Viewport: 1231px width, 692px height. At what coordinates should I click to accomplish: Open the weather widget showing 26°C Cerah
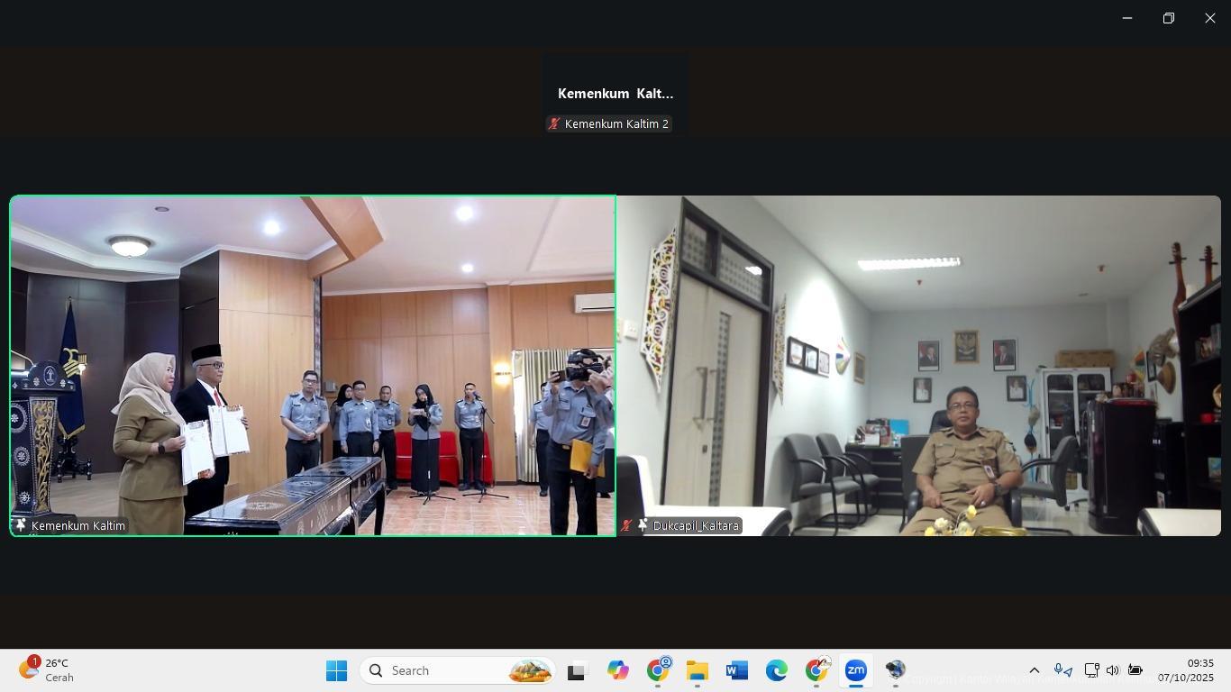(x=47, y=670)
